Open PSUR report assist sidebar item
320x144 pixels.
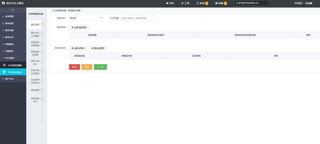(x=13, y=65)
